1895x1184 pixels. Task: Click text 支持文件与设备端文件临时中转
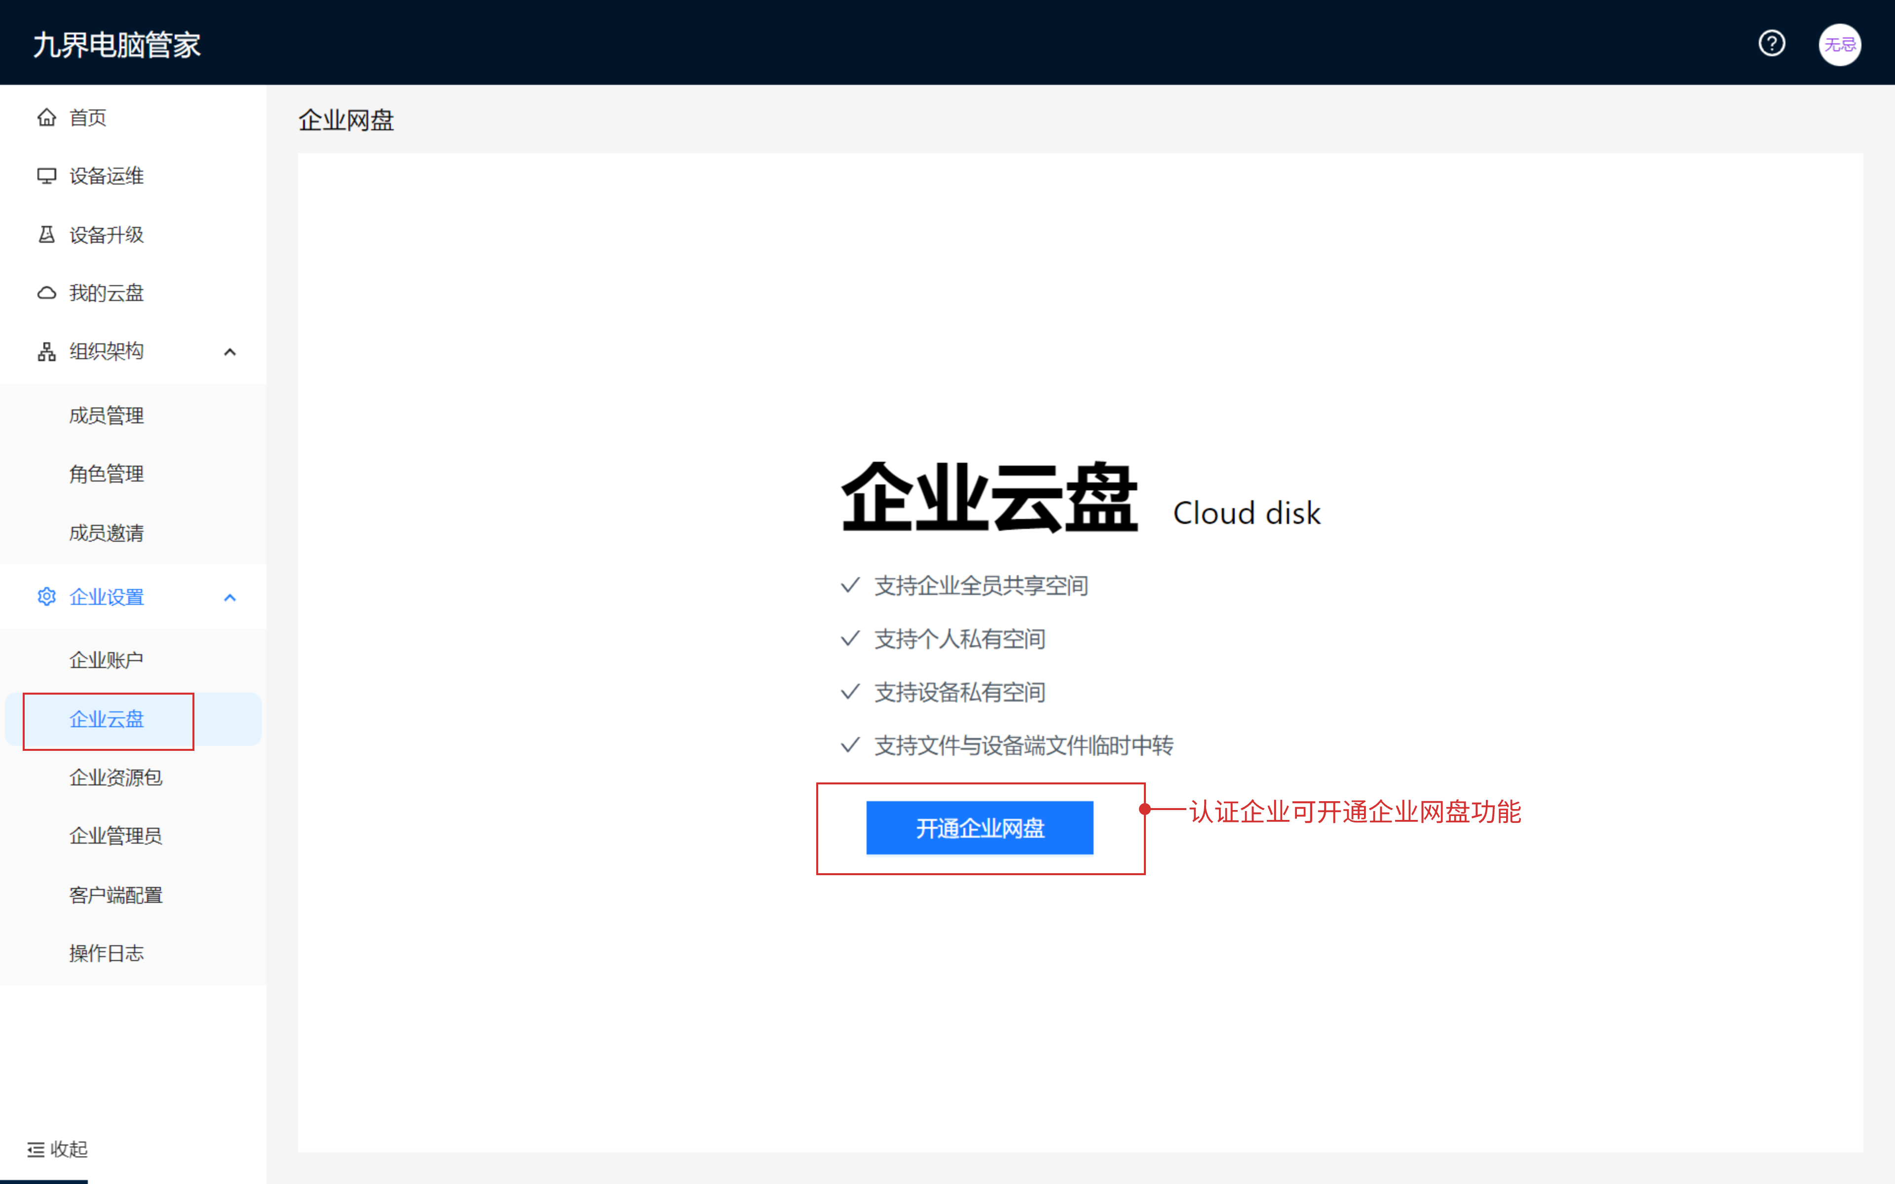point(1023,745)
